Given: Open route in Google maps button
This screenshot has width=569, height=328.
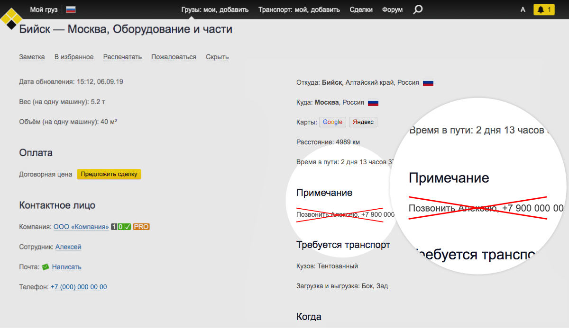Looking at the screenshot, I should pyautogui.click(x=332, y=122).
